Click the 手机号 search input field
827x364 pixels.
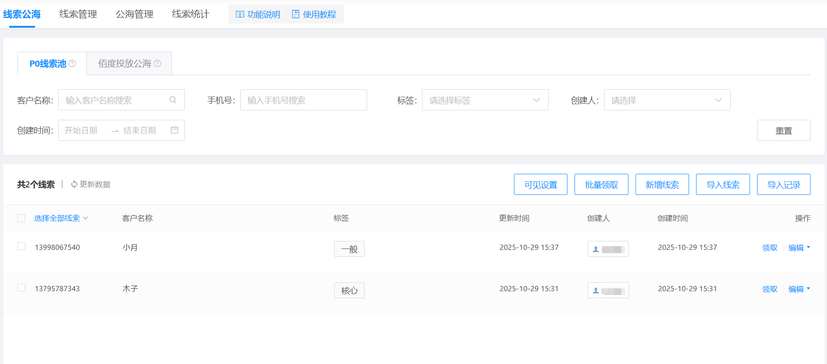pyautogui.click(x=303, y=100)
